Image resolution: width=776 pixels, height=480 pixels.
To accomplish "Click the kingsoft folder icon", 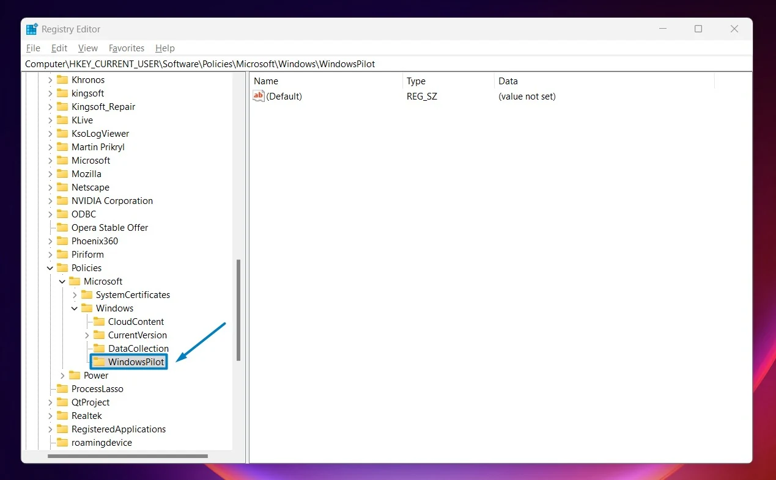I will tap(62, 93).
